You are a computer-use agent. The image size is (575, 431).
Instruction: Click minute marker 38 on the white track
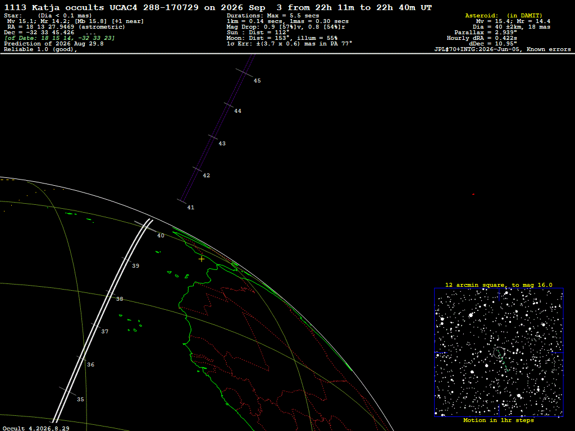coord(120,299)
